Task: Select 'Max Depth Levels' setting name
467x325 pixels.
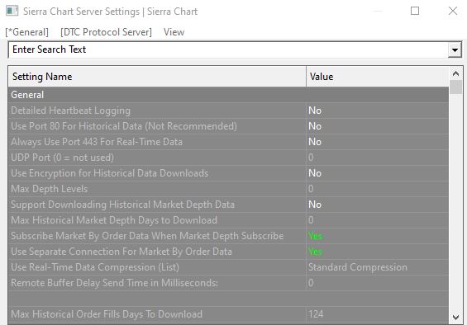Action: click(x=49, y=189)
